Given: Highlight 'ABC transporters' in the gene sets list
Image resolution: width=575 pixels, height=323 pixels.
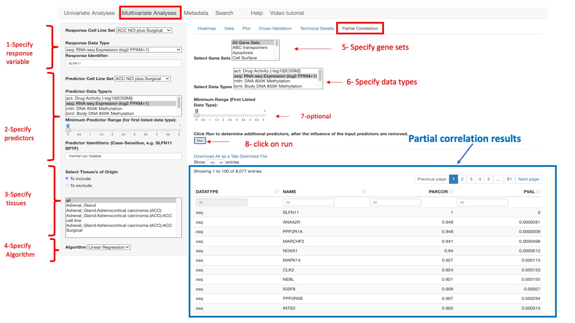Looking at the screenshot, I should point(249,47).
